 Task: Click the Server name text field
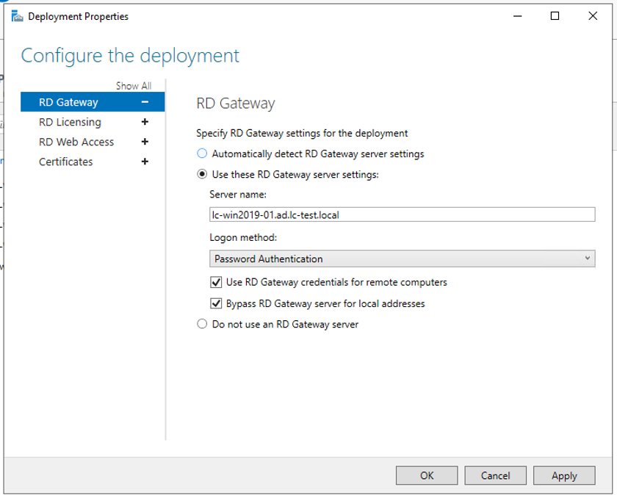[x=402, y=214]
